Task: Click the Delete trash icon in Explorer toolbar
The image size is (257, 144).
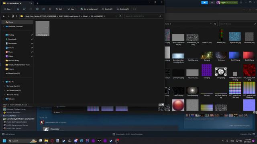Action: tap(50, 9)
